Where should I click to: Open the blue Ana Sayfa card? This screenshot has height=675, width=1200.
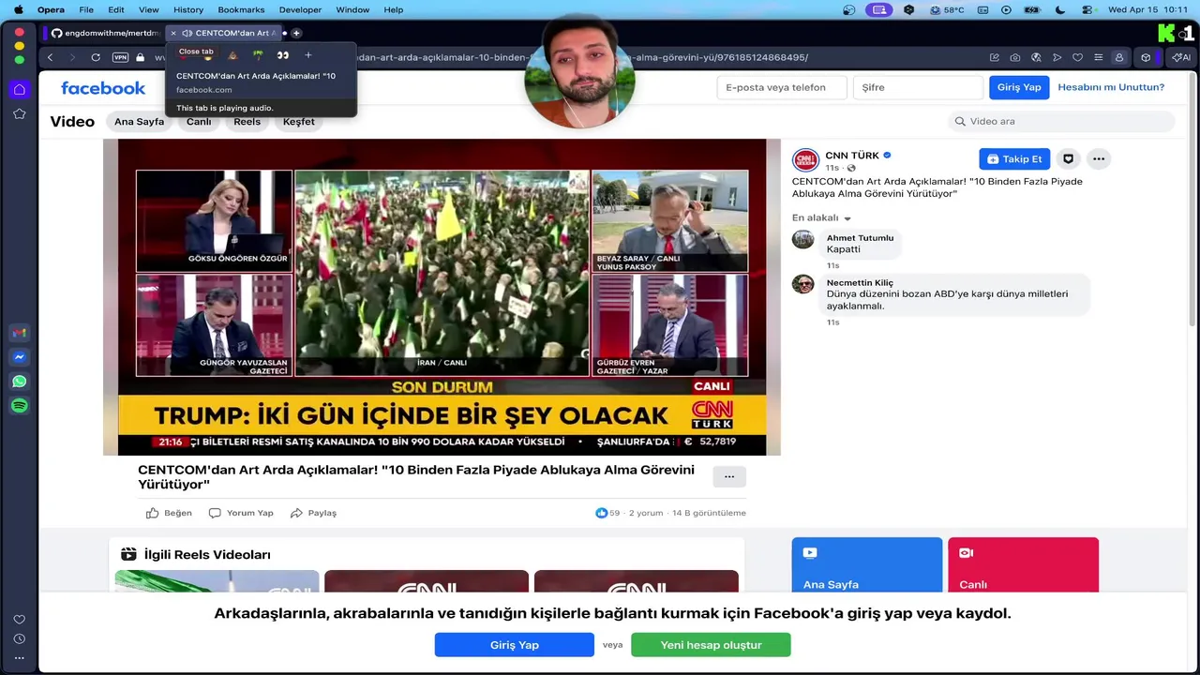867,564
